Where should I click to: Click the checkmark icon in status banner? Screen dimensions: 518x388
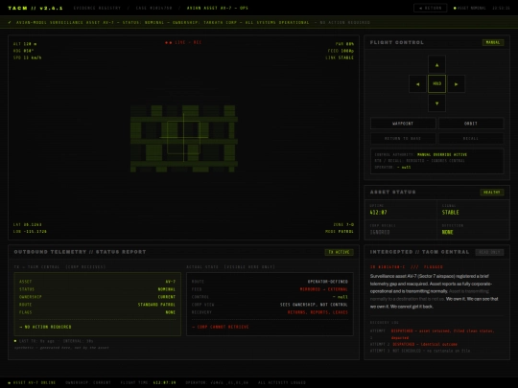(10, 22)
